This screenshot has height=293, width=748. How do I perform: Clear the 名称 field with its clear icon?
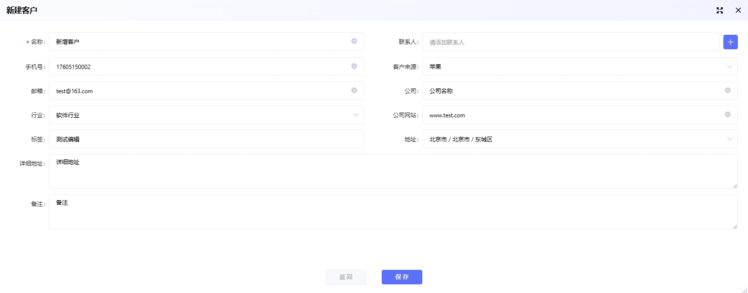(354, 42)
